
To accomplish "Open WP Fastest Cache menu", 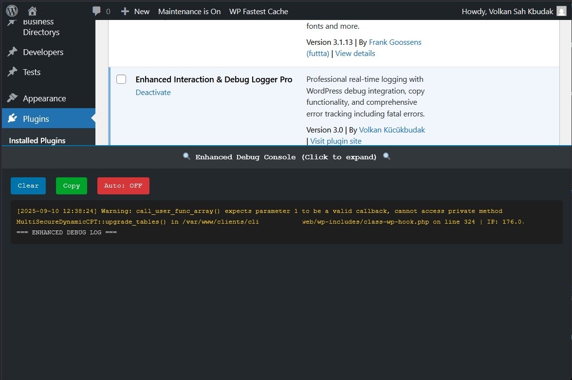I will pyautogui.click(x=258, y=11).
